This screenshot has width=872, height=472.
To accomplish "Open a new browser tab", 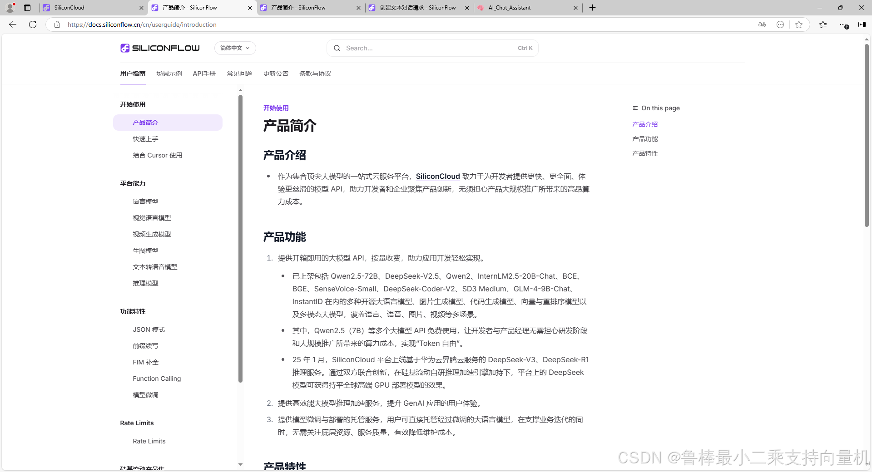I will pyautogui.click(x=592, y=8).
